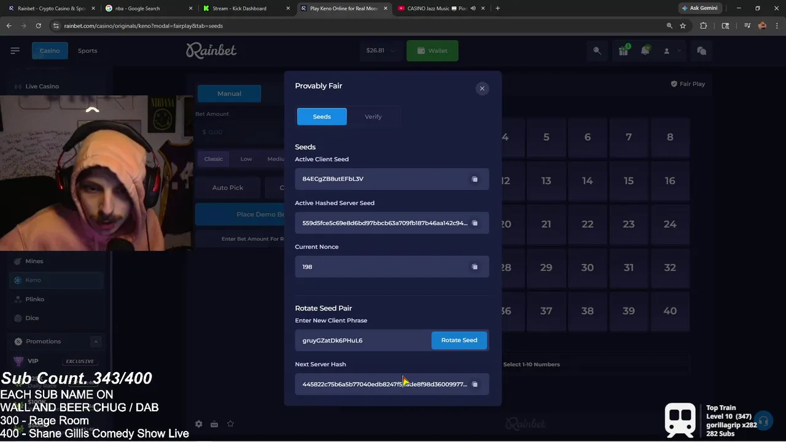This screenshot has height=442, width=786.
Task: Click the keyboard icon below the game
Action: tap(214, 424)
